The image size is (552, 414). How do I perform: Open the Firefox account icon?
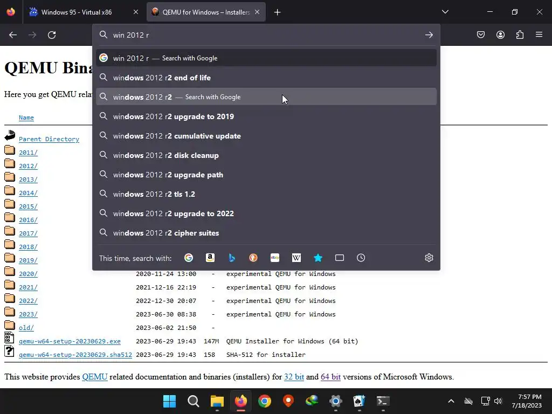[500, 34]
